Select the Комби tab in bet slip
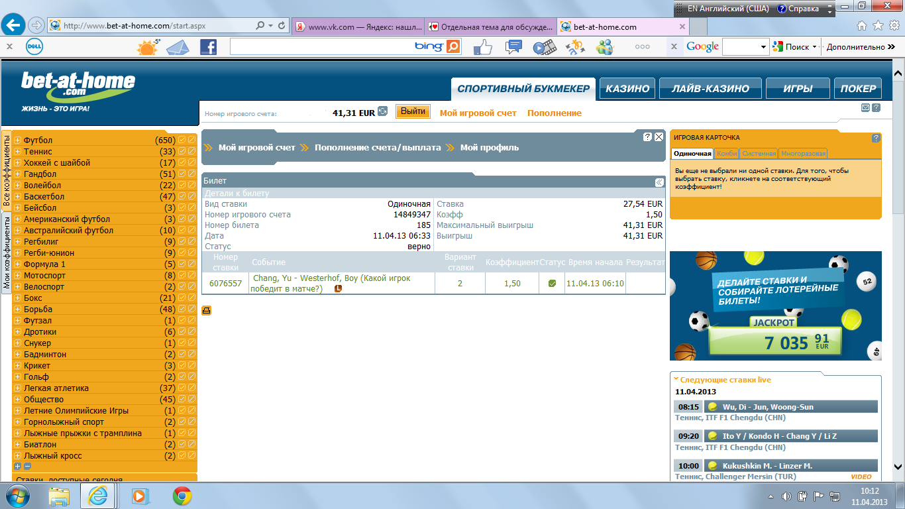Screen dimensions: 905x509 point(726,154)
